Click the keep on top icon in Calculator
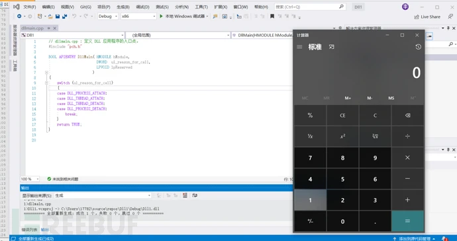The width and height of the screenshot is (457, 241). 331,47
